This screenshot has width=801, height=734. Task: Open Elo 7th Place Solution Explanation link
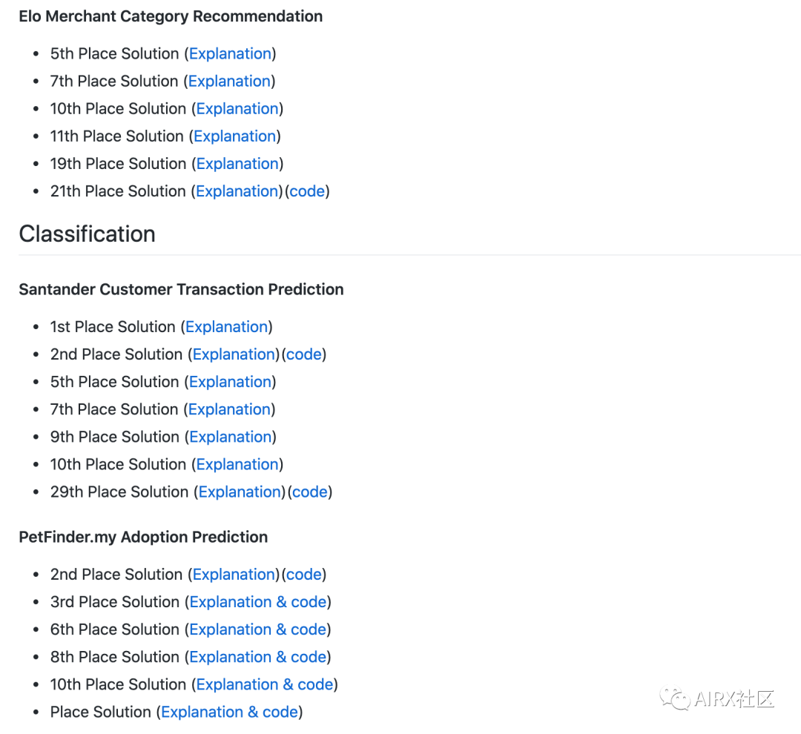pyautogui.click(x=229, y=82)
